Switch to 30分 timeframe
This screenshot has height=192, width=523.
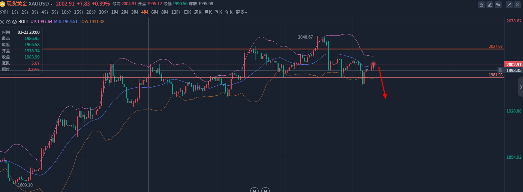pyautogui.click(x=103, y=12)
